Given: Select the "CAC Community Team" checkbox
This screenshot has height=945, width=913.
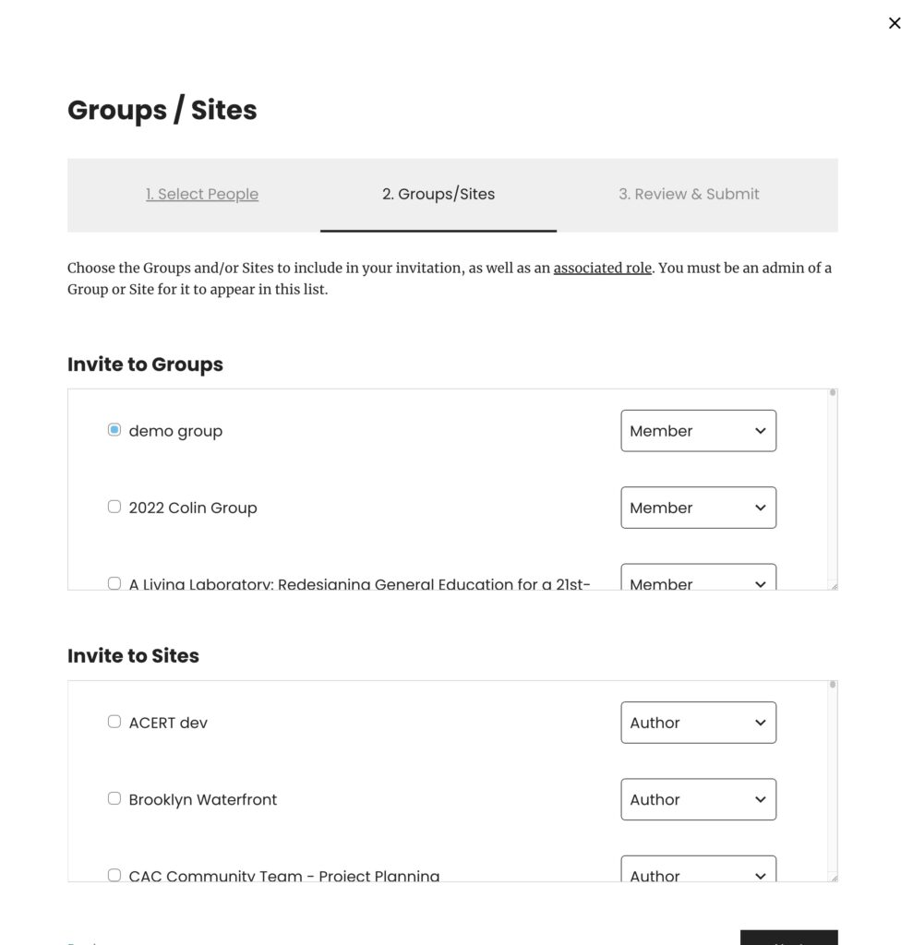Looking at the screenshot, I should 114,874.
